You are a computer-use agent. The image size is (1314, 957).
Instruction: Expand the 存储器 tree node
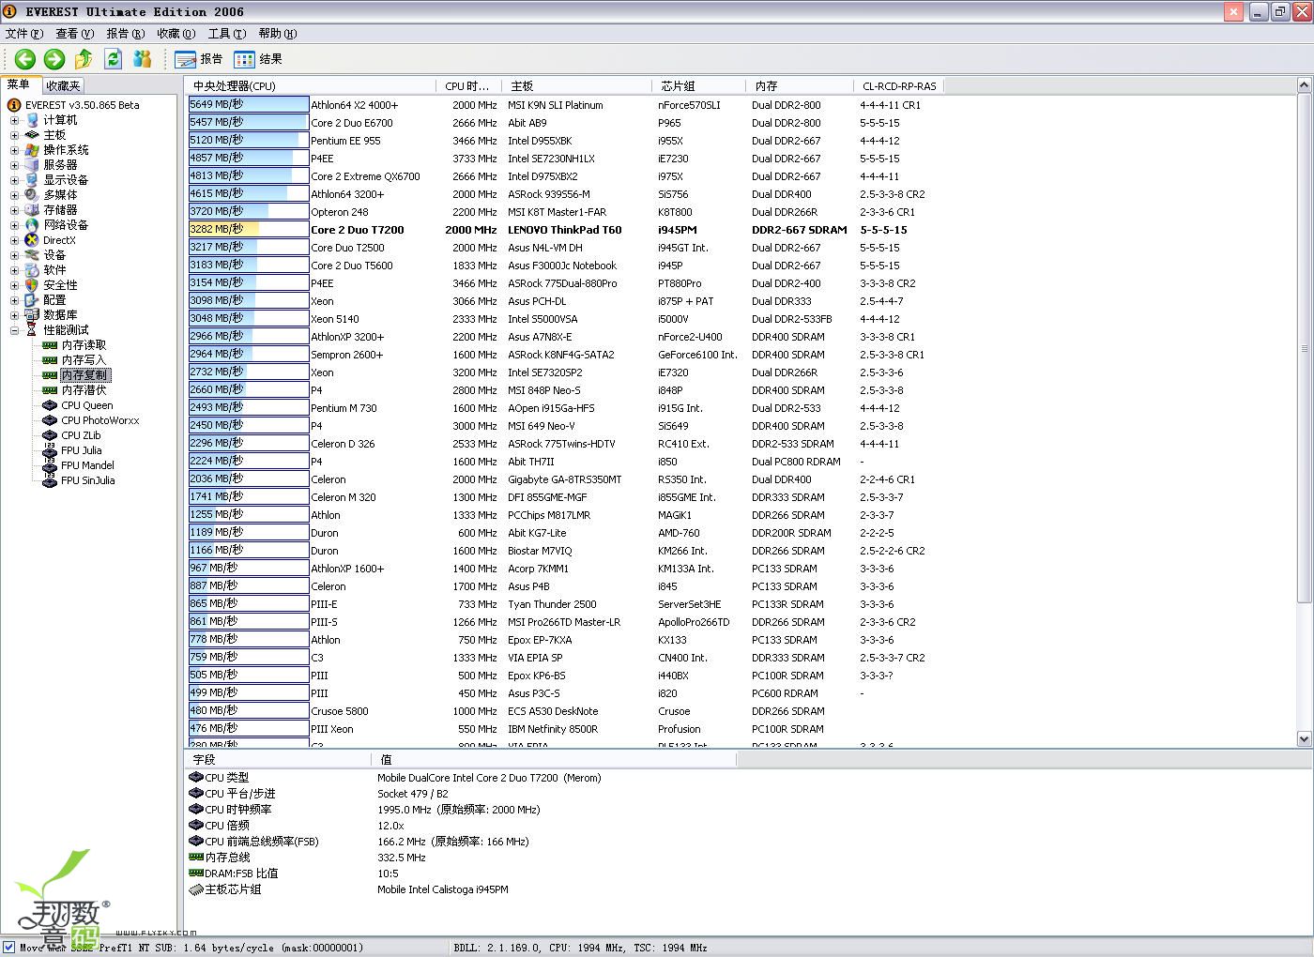coord(14,210)
